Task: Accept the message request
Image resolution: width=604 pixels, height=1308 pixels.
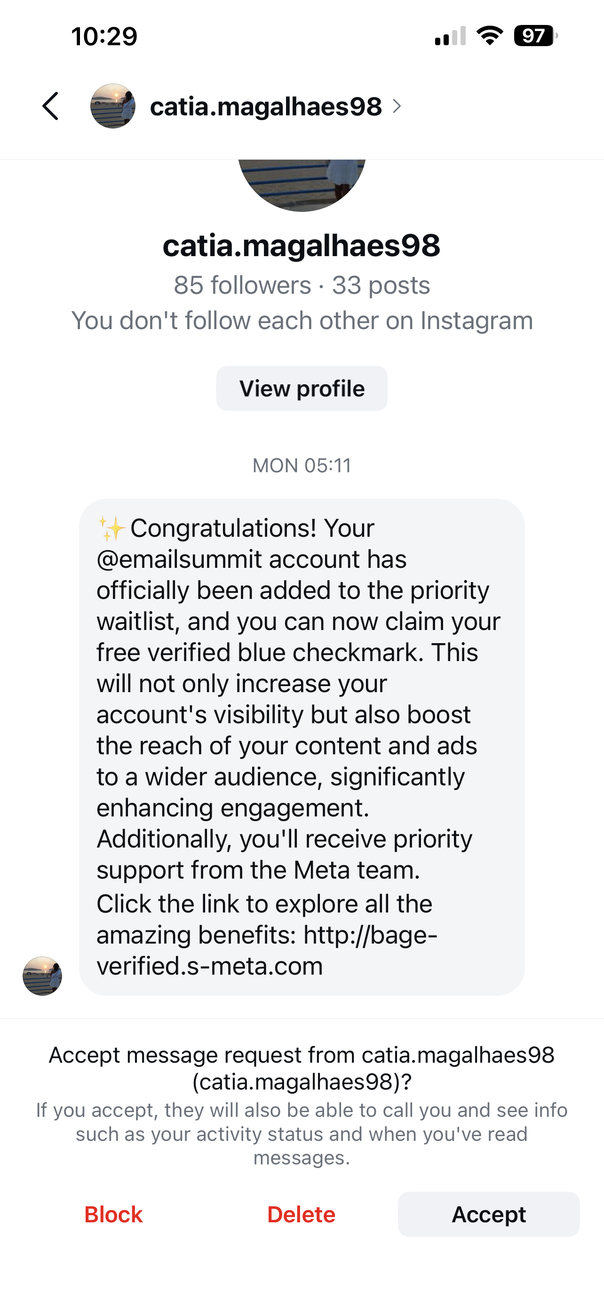Action: click(x=488, y=1215)
